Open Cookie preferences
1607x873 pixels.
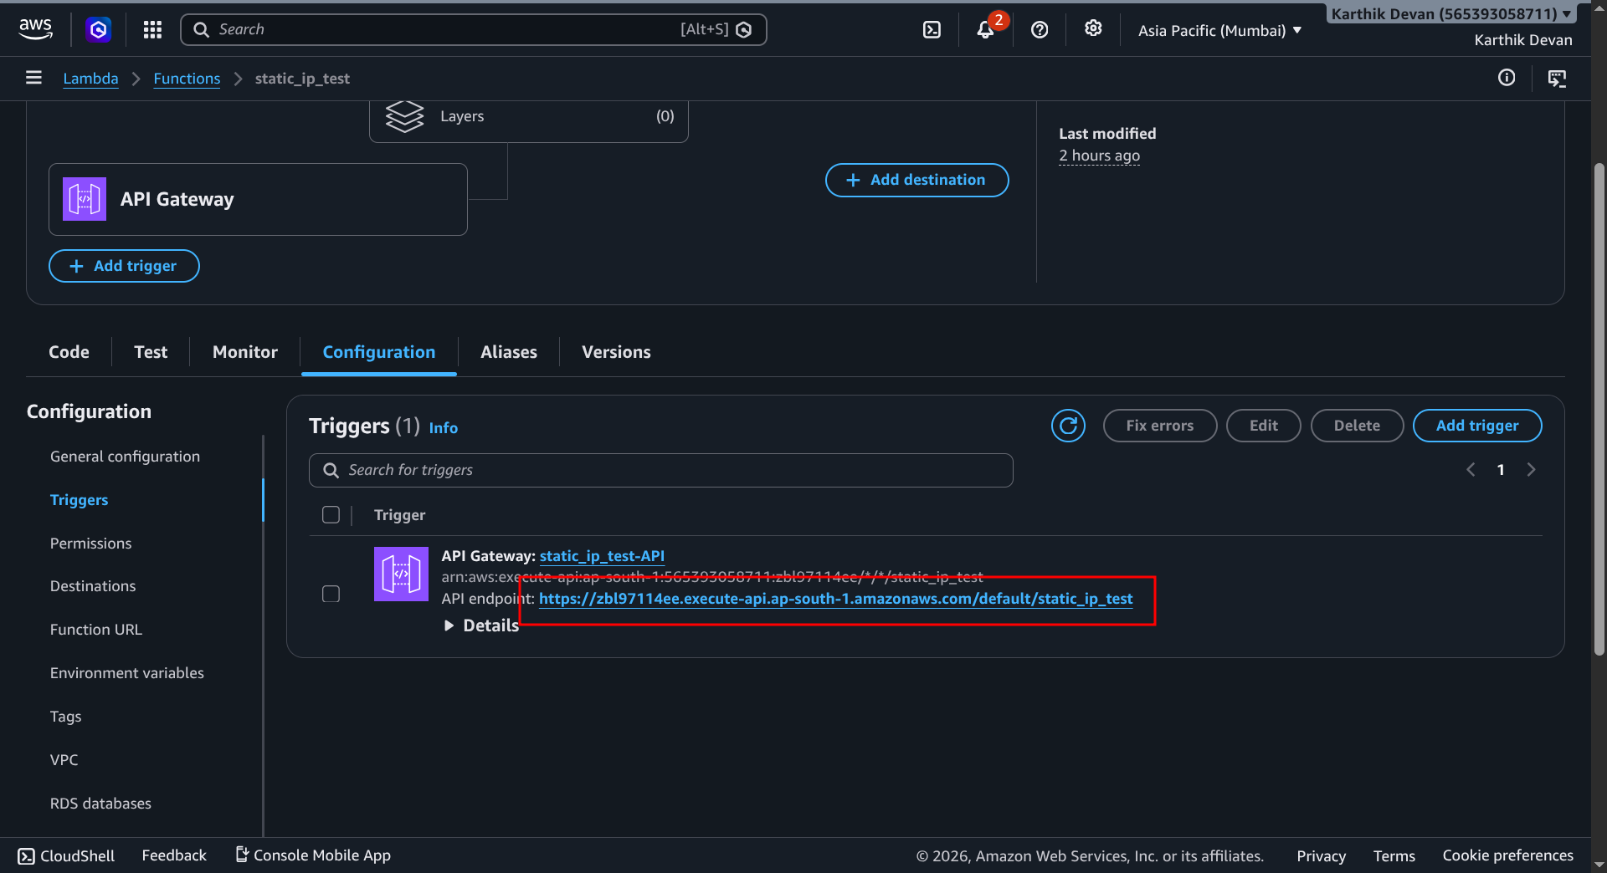tap(1507, 855)
